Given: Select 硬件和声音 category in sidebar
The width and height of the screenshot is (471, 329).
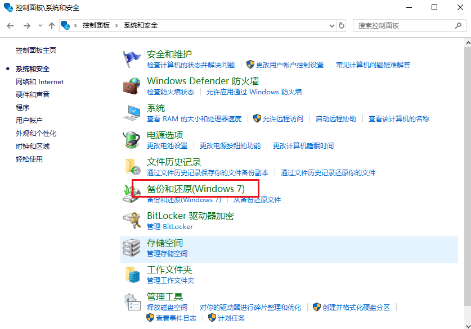Looking at the screenshot, I should 33,95.
